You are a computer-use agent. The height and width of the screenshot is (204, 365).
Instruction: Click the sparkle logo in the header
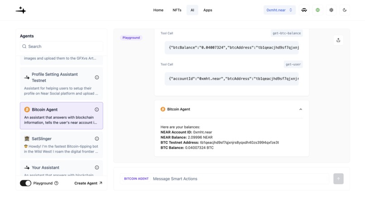coord(21,10)
